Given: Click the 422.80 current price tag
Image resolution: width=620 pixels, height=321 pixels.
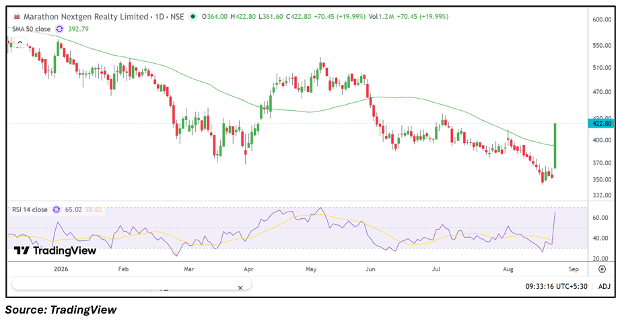Looking at the screenshot, I should [602, 124].
